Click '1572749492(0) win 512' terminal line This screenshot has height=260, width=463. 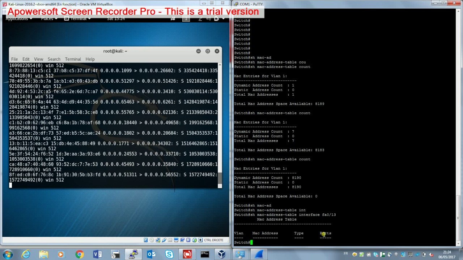click(x=37, y=179)
